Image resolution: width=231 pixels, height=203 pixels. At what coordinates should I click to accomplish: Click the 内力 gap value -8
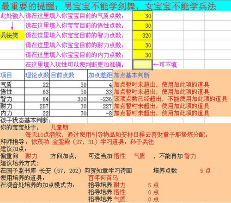tap(100, 113)
